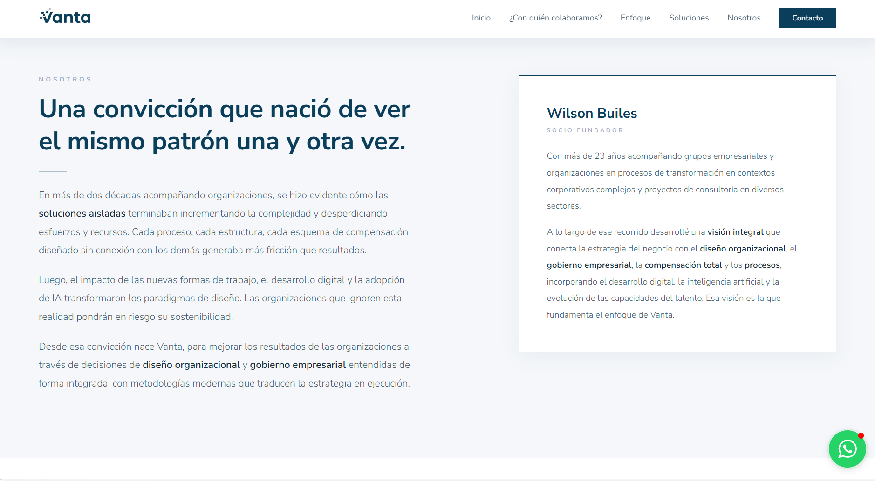Click the bold 'visión integral' text
The image size is (875, 482).
[x=735, y=232]
